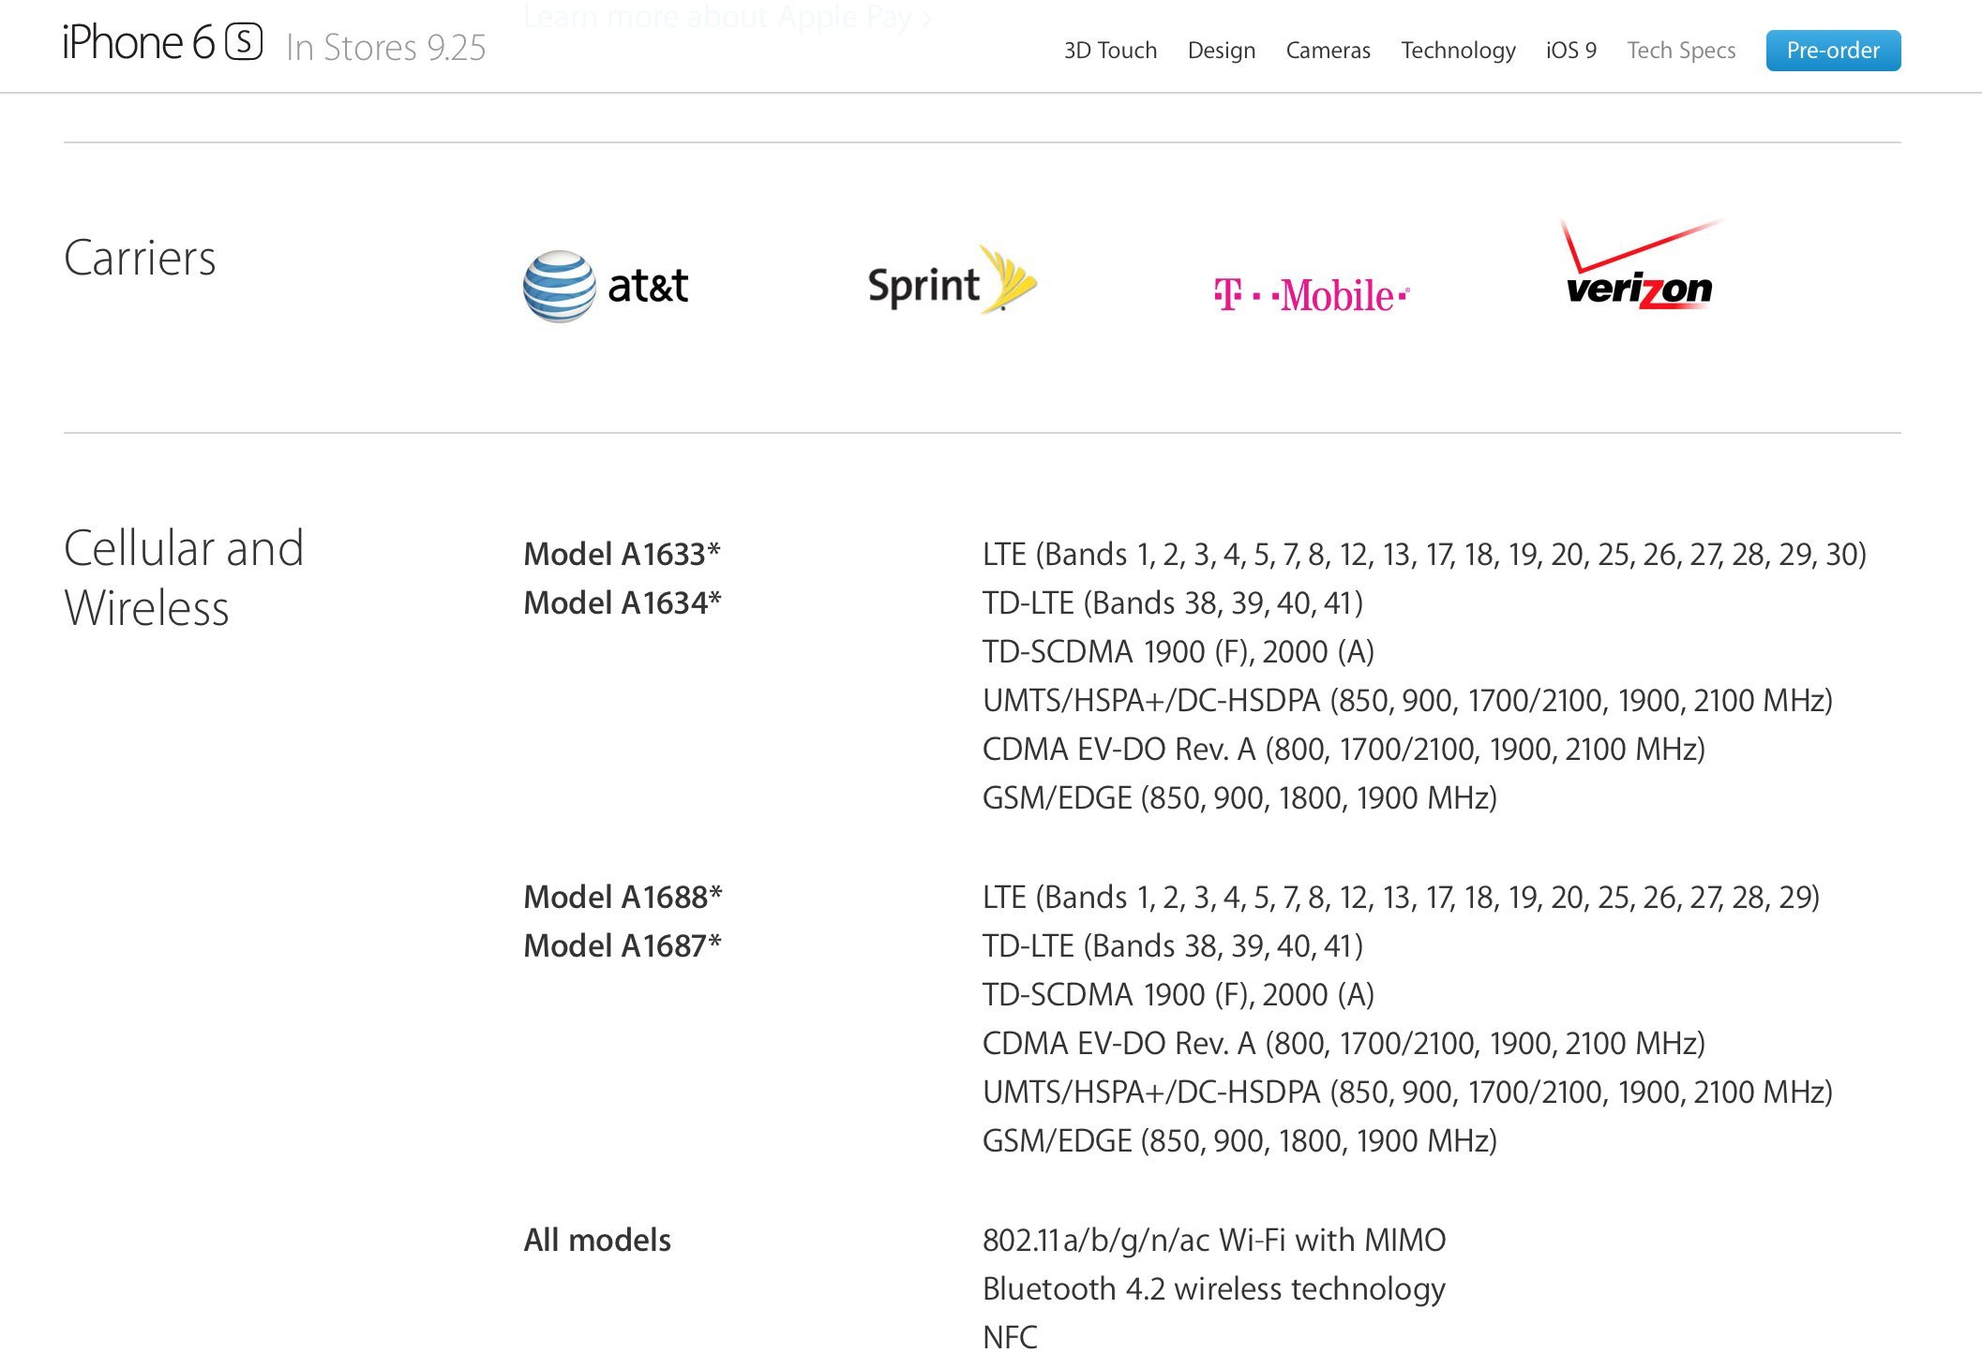Click the T-Mobile carrier logo
The width and height of the screenshot is (1982, 1353).
point(1311,295)
